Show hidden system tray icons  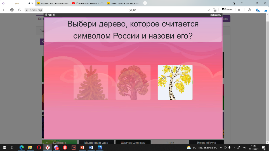pos(221,147)
